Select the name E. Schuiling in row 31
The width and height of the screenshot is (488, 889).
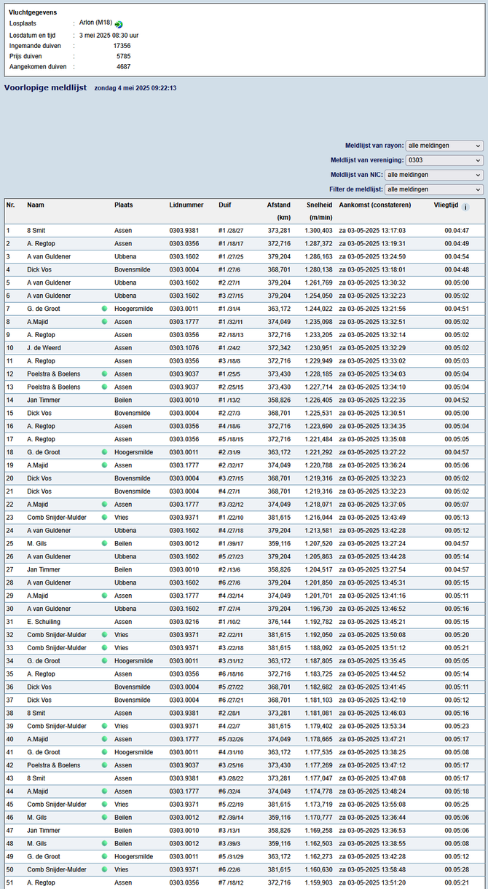coord(44,622)
